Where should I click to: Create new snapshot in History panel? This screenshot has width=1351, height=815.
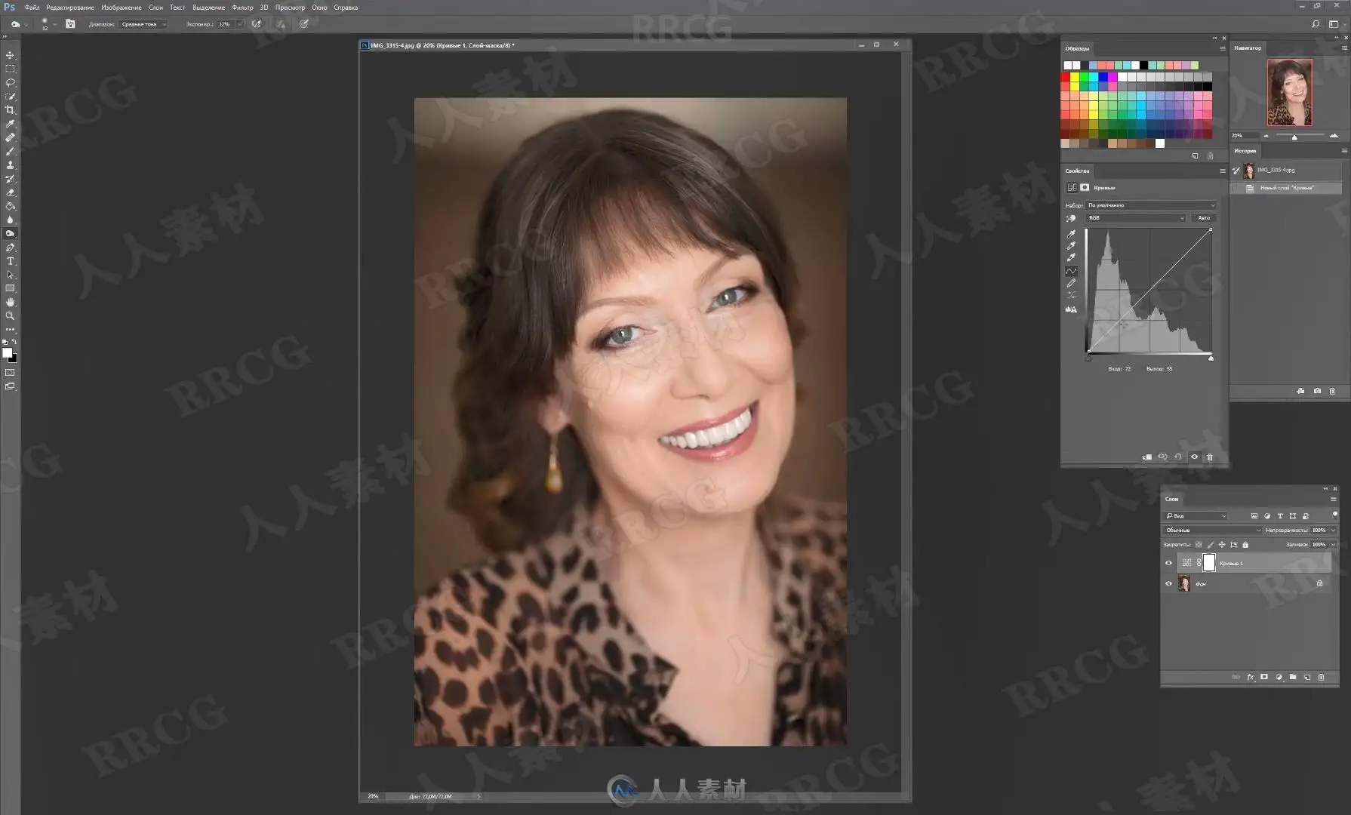(x=1317, y=391)
